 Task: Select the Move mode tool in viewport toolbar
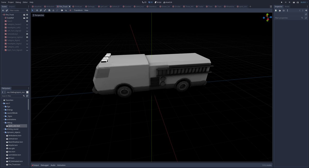(37, 10)
